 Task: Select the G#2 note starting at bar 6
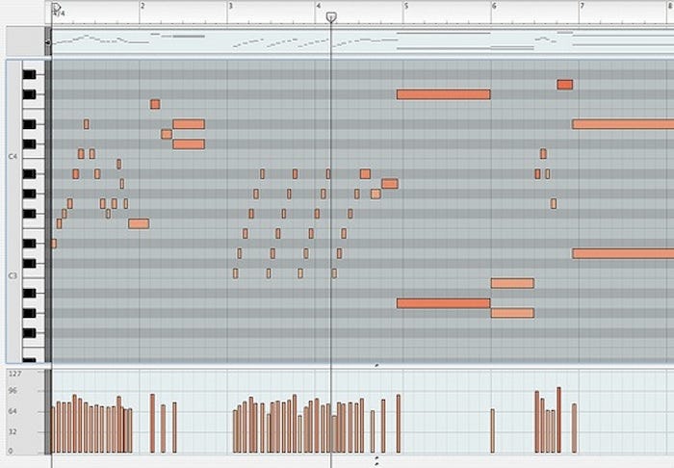(x=512, y=313)
